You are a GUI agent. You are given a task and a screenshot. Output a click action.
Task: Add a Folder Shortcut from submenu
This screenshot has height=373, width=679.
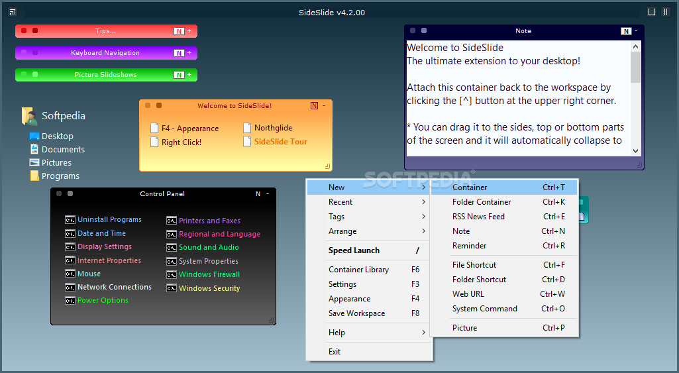[504, 280]
